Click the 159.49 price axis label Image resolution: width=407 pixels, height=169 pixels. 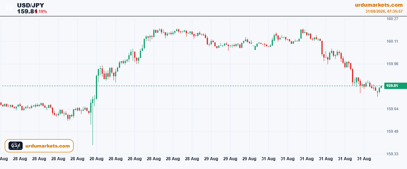tap(392, 132)
